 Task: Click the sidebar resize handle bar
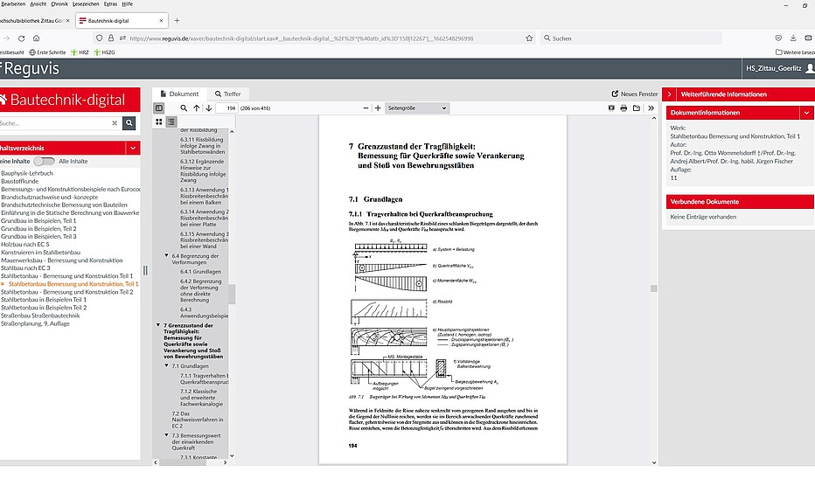(x=145, y=270)
